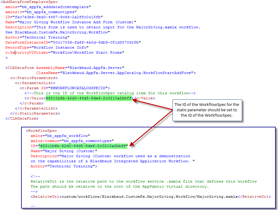Click the xmlns:c "bb_appfx_commontypes" attribute

coord(41,12)
